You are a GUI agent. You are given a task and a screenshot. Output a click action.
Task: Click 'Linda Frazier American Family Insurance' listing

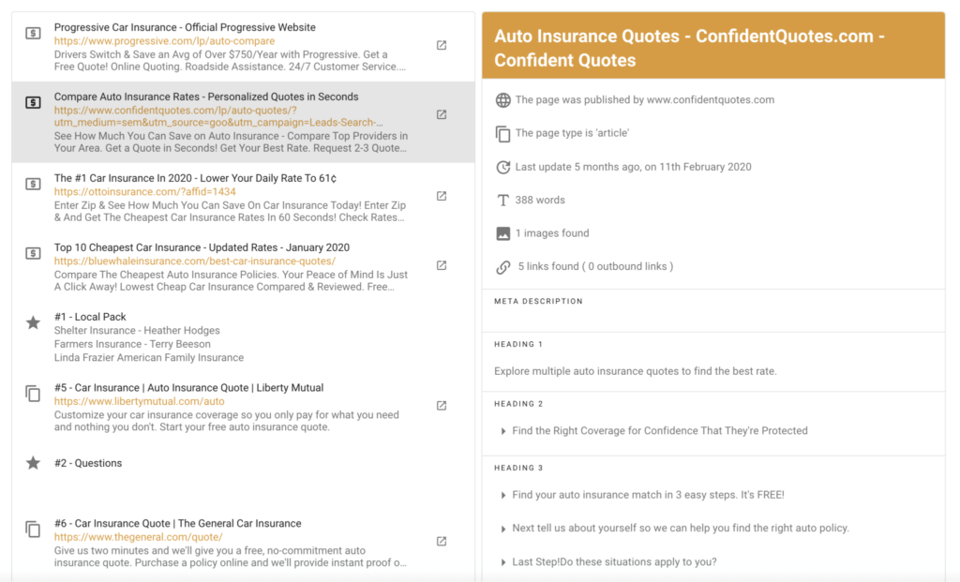pyautogui.click(x=149, y=357)
